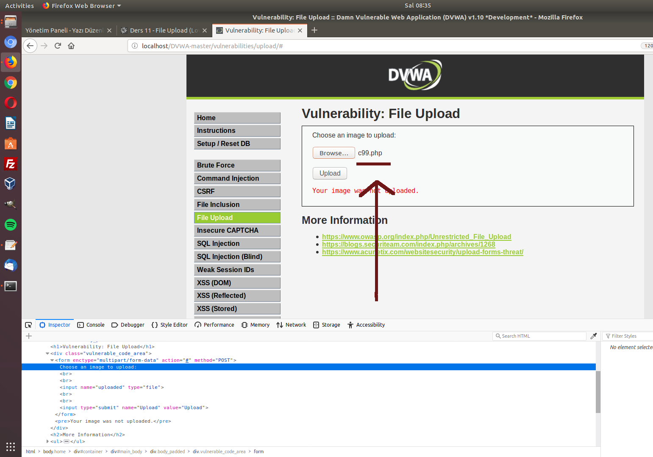Image resolution: width=653 pixels, height=457 pixels.
Task: Go to the XSS (Stored) page
Action: point(237,308)
